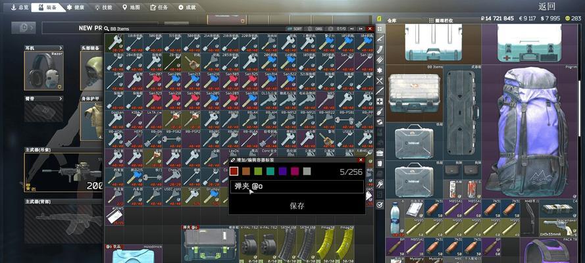
Task: Click the euro balance 9 117
Action: click(x=527, y=18)
